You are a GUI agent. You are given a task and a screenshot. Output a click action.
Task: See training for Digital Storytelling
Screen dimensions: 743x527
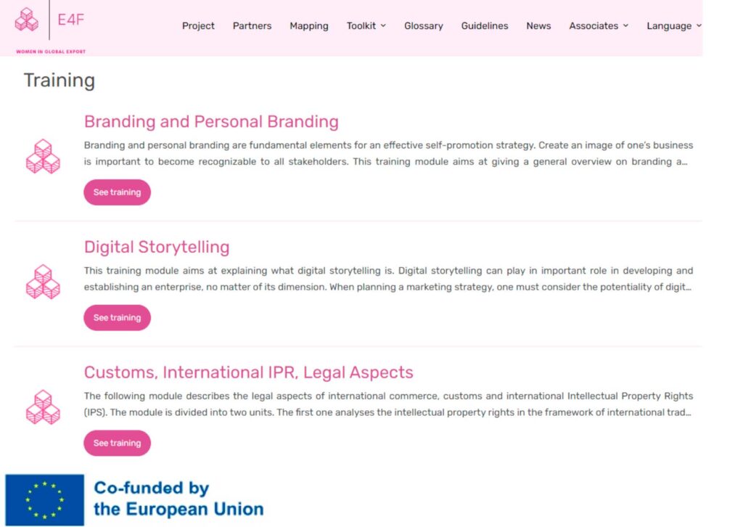117,317
